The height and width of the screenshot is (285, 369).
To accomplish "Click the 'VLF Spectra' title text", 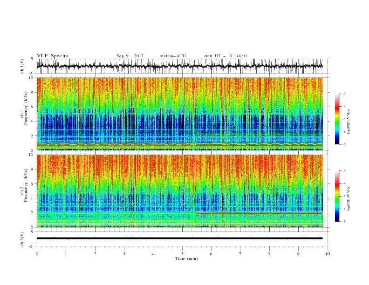I will pyautogui.click(x=53, y=56).
